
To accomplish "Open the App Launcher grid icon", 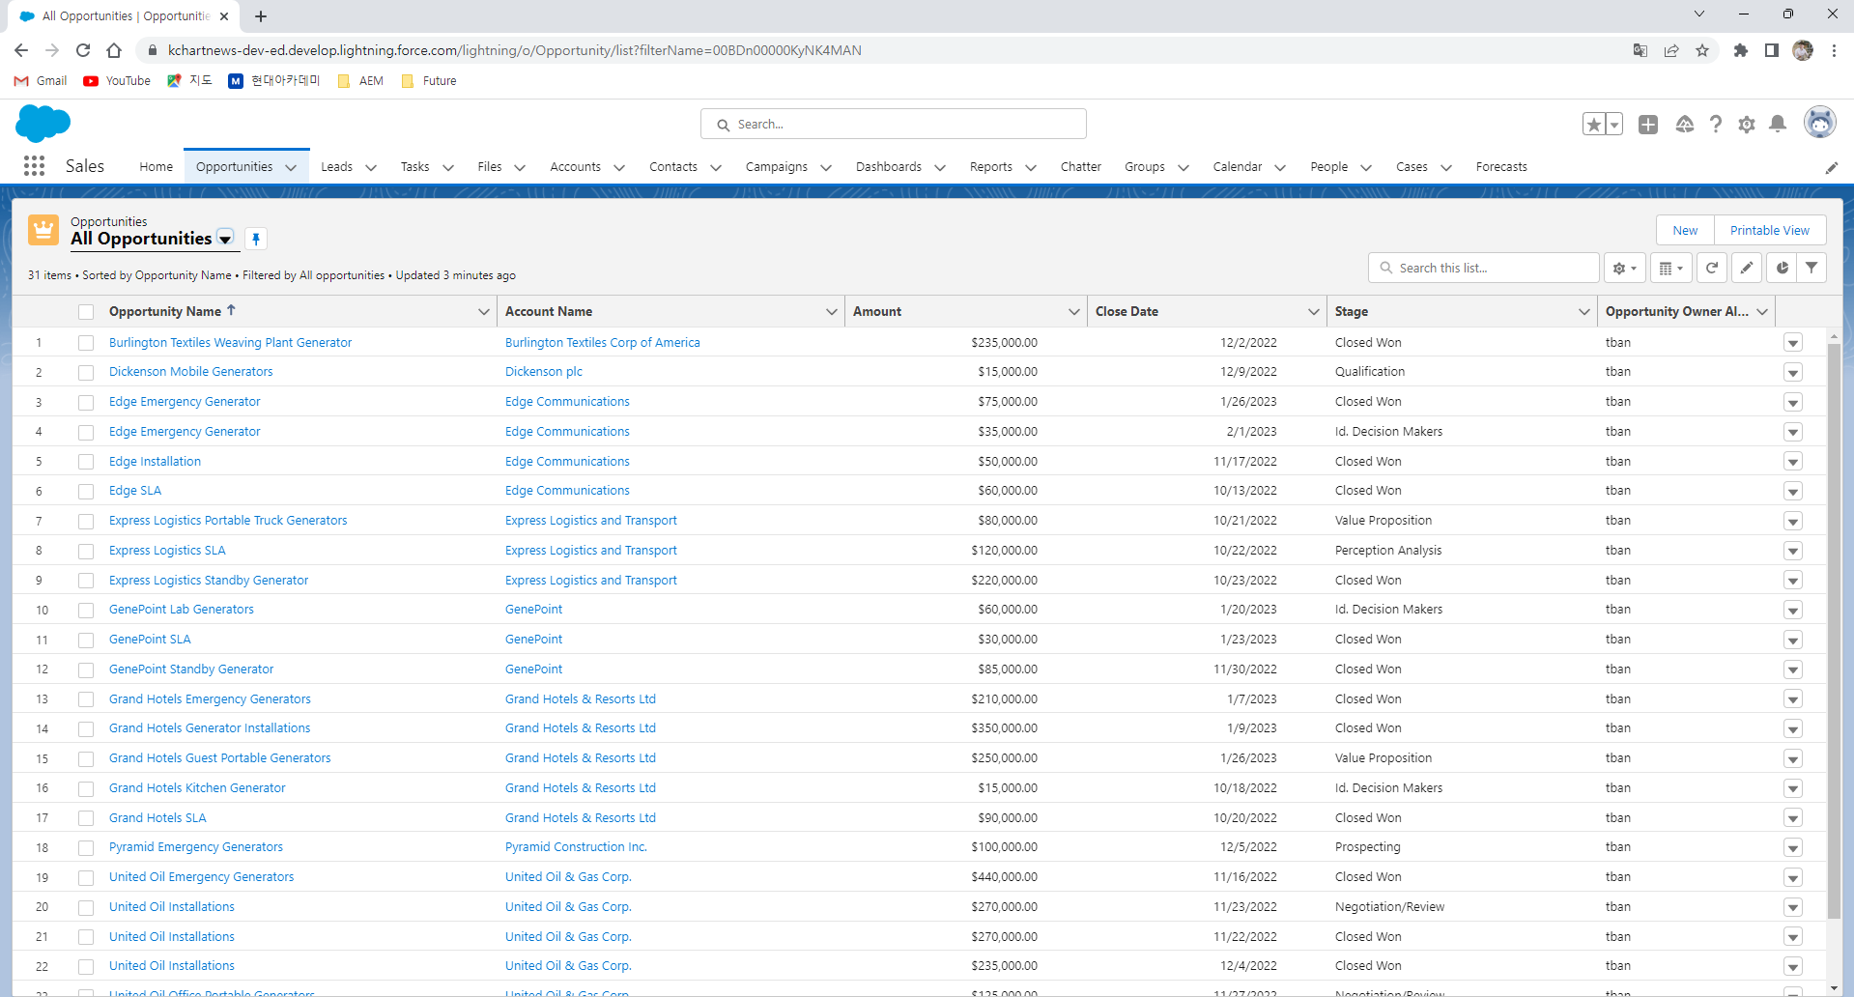I will pos(34,166).
